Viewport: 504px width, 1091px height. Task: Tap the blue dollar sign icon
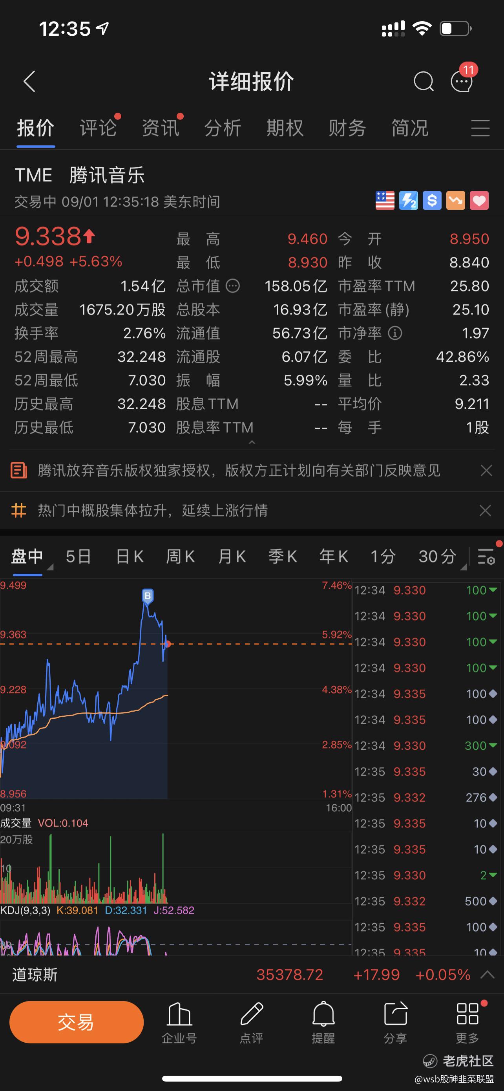[x=432, y=201]
